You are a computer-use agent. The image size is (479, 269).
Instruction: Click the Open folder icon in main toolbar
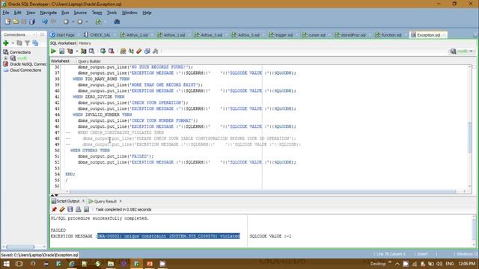click(x=16, y=22)
